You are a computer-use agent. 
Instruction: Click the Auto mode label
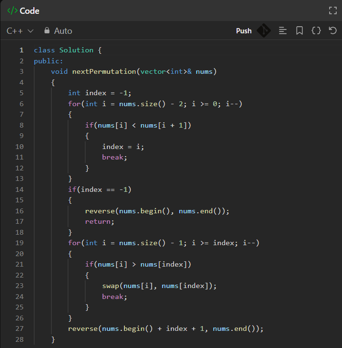[x=63, y=31]
